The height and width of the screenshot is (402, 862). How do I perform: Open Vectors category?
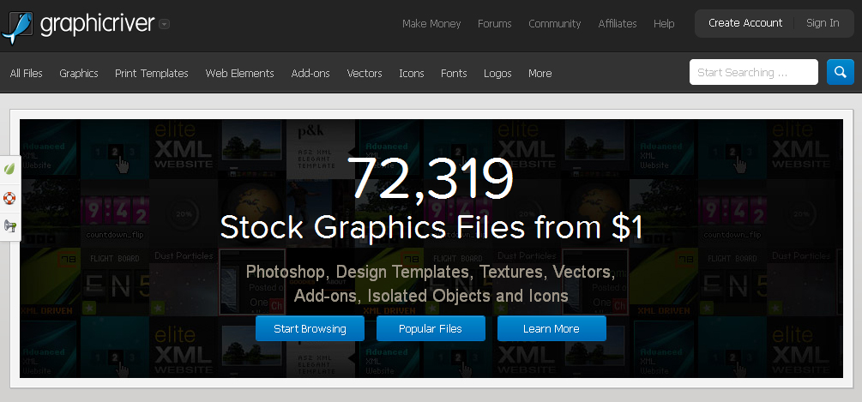pos(365,73)
